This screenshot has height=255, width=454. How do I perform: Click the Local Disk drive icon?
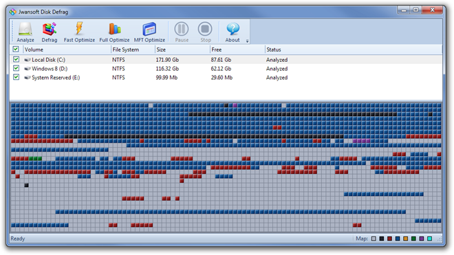[x=28, y=60]
